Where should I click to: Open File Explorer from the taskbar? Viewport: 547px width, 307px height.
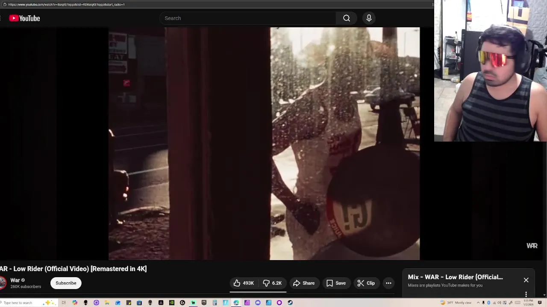pos(107,303)
